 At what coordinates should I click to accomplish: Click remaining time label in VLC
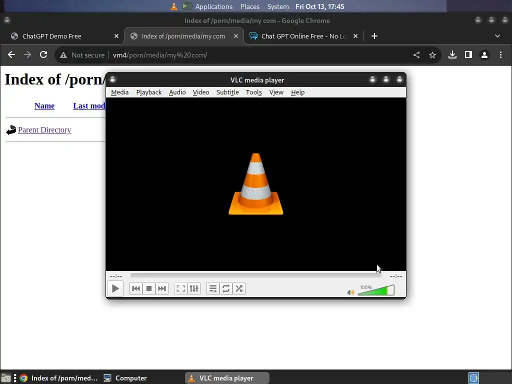(x=396, y=276)
